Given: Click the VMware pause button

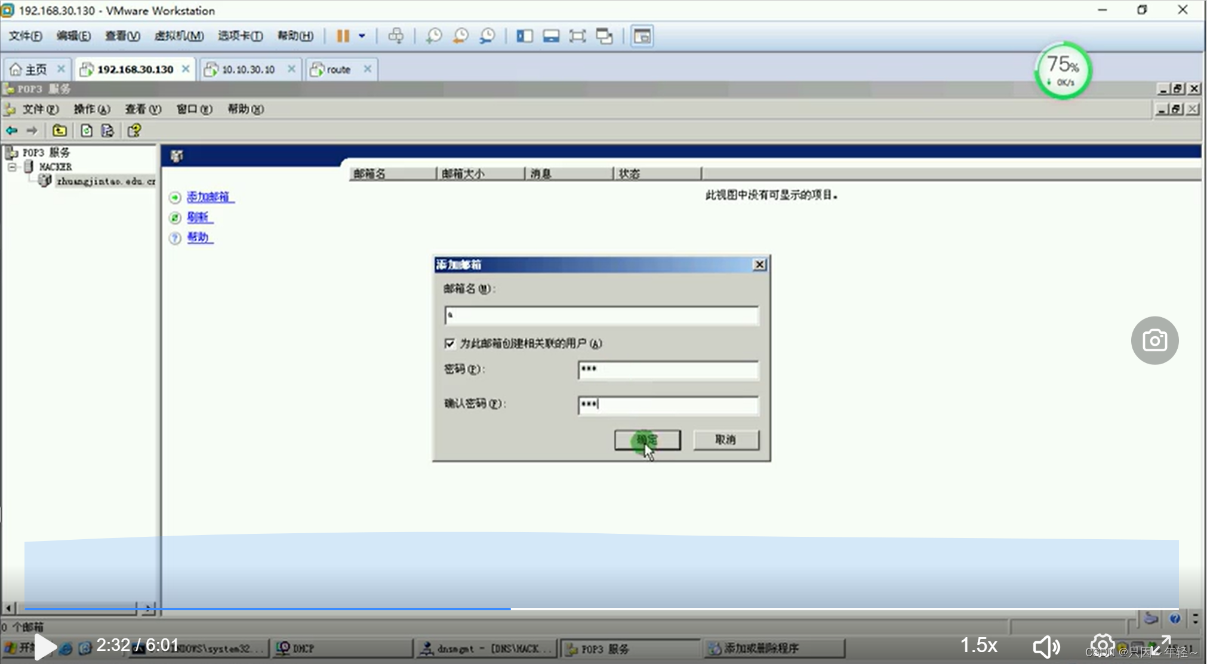Looking at the screenshot, I should [343, 36].
